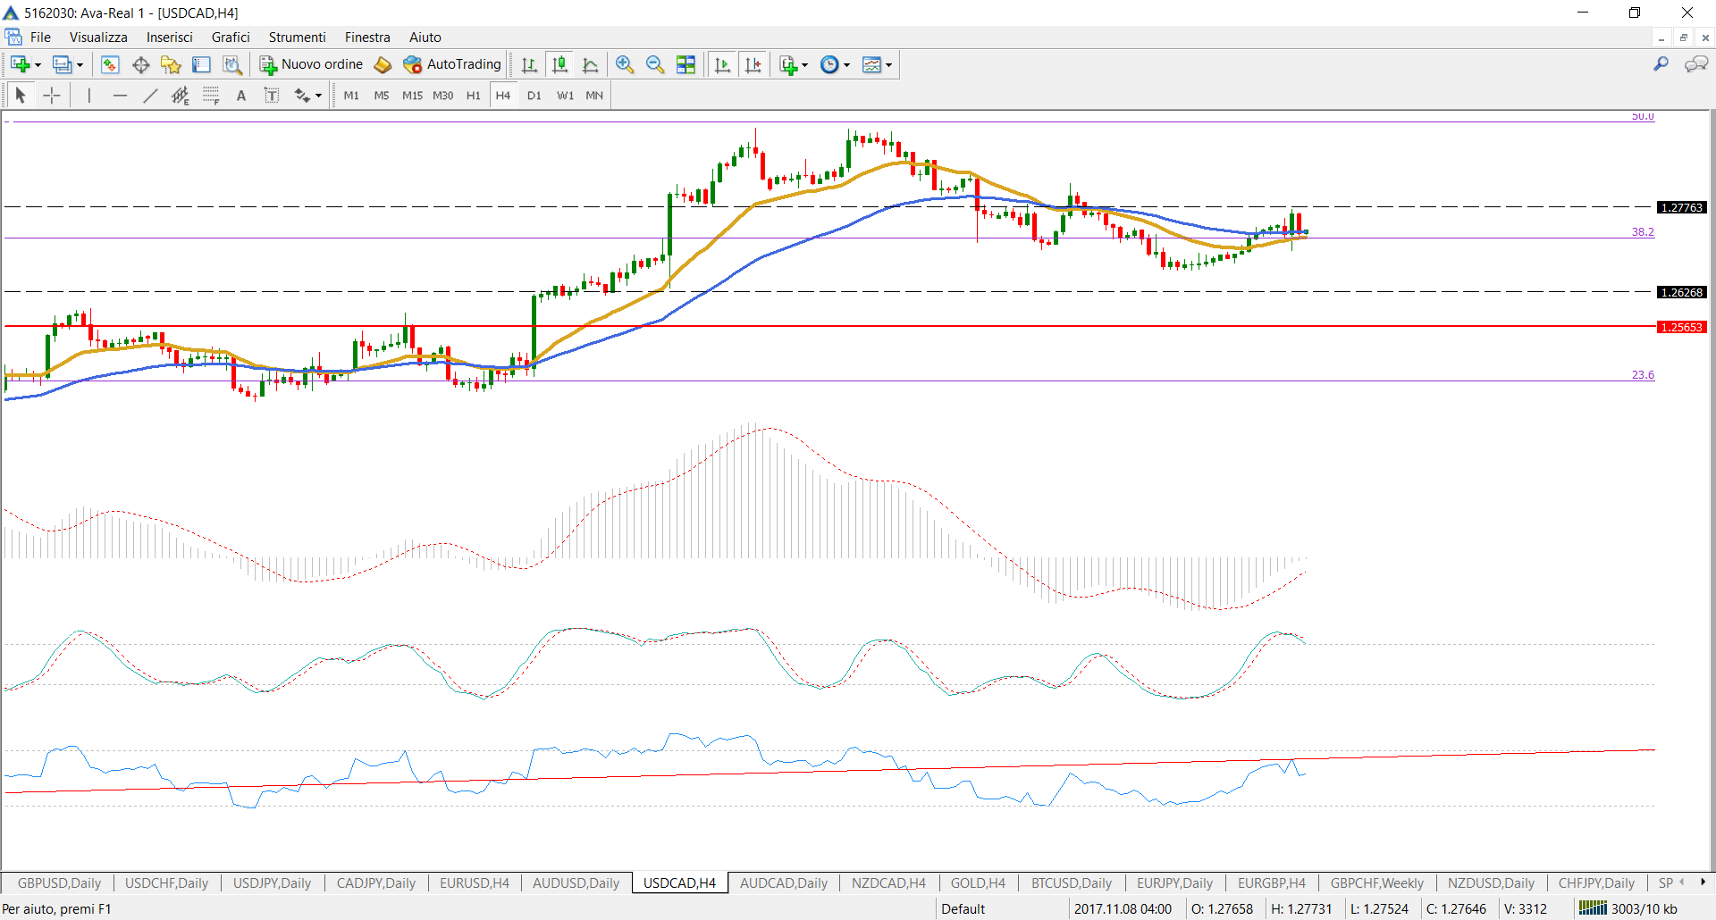Open the new chart dropdown arrow

pos(38,65)
